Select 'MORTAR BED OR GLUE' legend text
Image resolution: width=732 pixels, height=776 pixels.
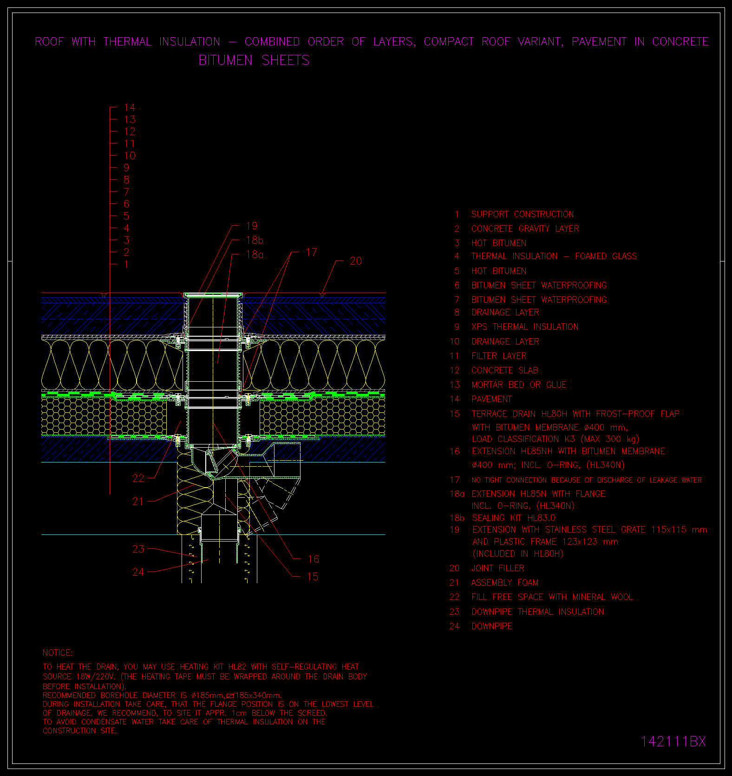click(519, 385)
